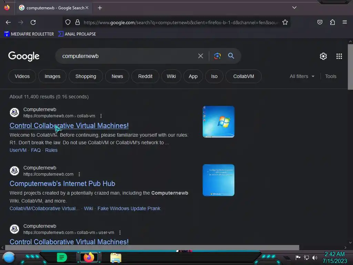
Task: Open the Pocket save button
Action: (x=320, y=22)
